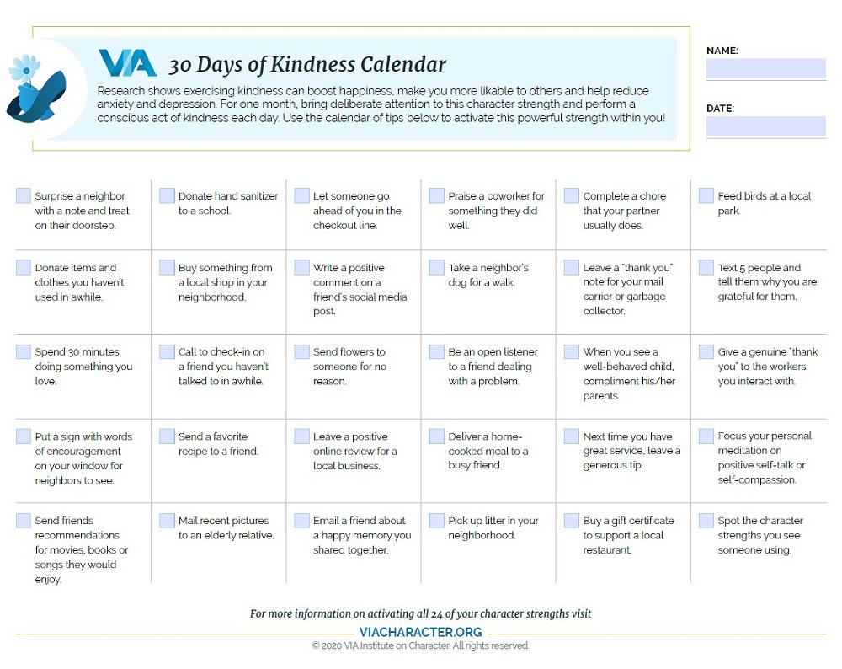Viewport: 842px width, 669px height.
Task: Click the '30 Days of Kindness Calendar' title
Action: [x=306, y=65]
